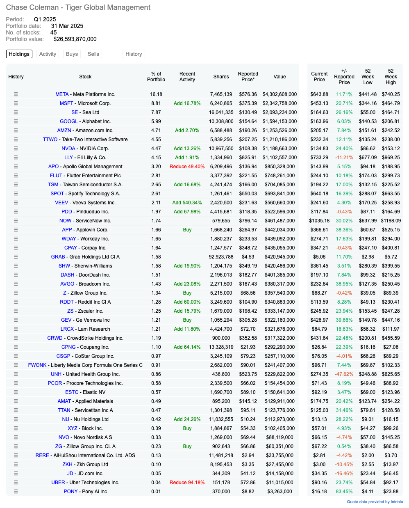Open history icon for LLY row
Screen dimensions: 409x508
point(16,158)
